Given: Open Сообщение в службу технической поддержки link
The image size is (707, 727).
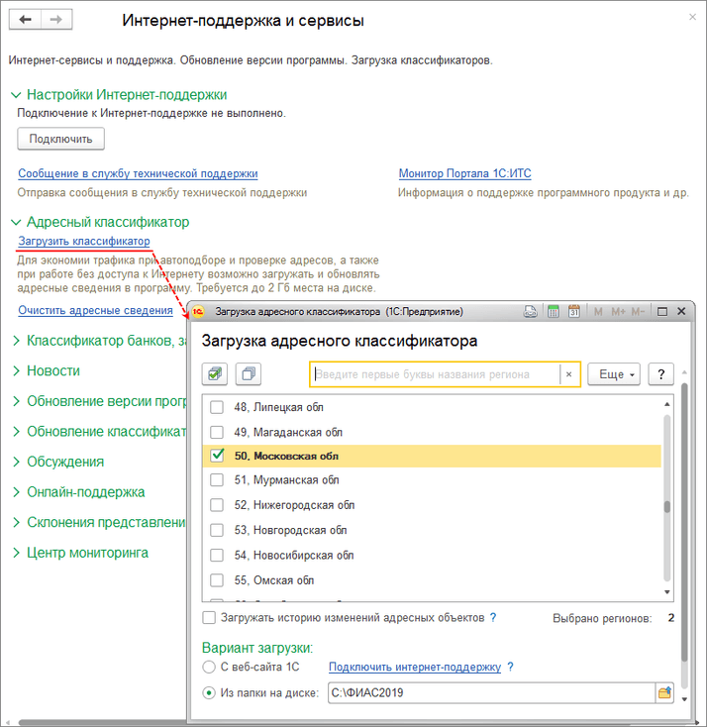Looking at the screenshot, I should click(138, 173).
